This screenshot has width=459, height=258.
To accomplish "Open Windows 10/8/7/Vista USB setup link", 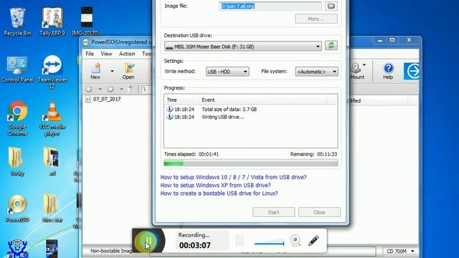I will click(x=233, y=177).
